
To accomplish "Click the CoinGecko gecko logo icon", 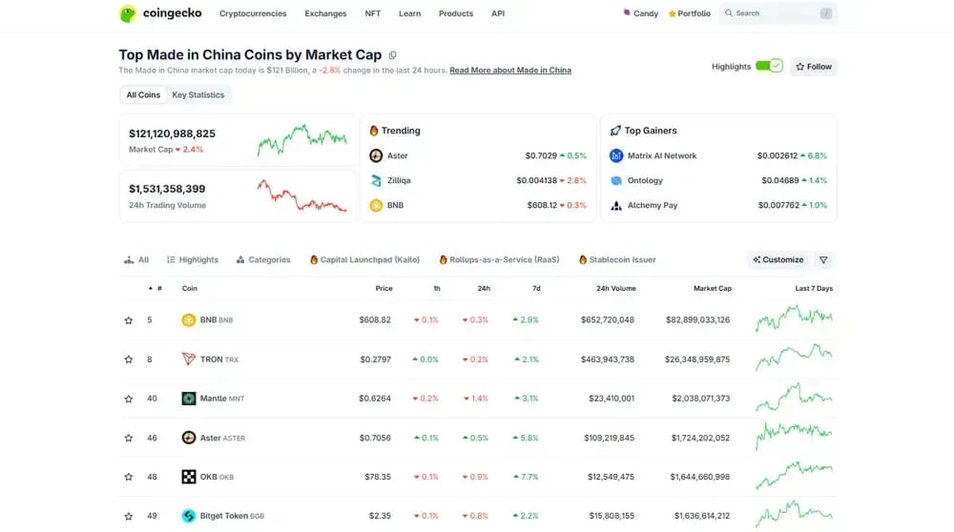I will pyautogui.click(x=128, y=13).
